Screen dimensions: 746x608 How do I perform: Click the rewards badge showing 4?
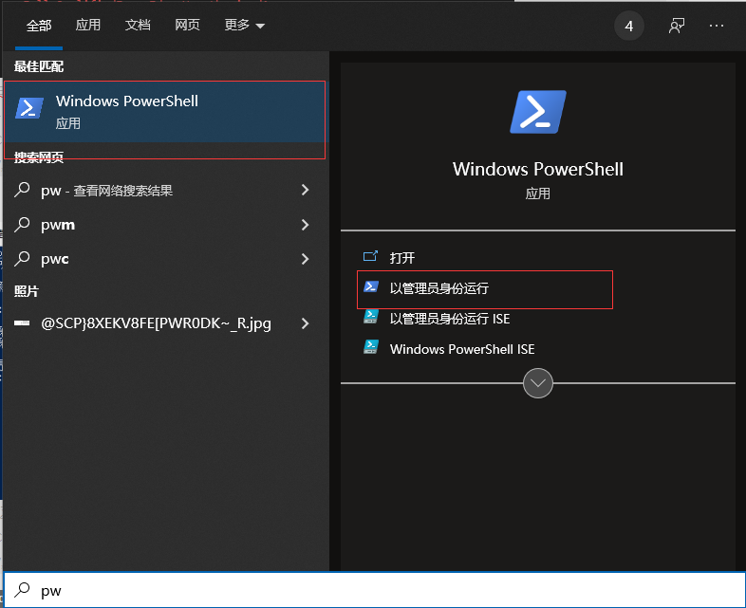click(x=629, y=26)
